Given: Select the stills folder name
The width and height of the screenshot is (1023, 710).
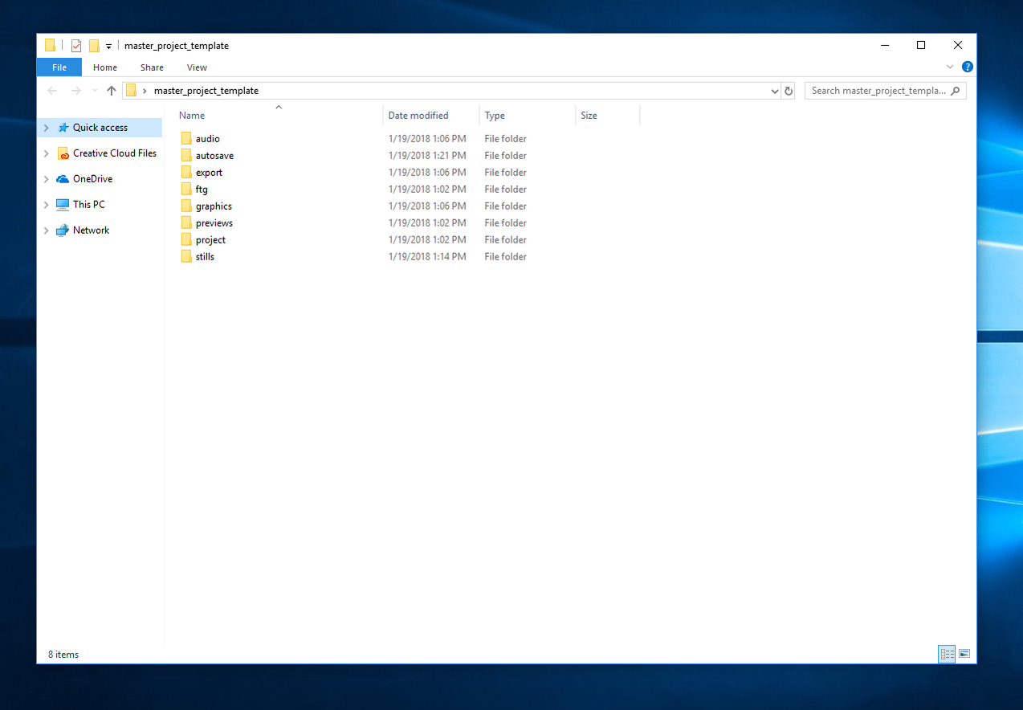Looking at the screenshot, I should 206,257.
